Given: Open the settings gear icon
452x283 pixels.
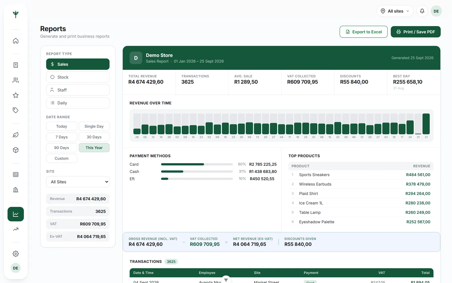Looking at the screenshot, I should coord(16,254).
